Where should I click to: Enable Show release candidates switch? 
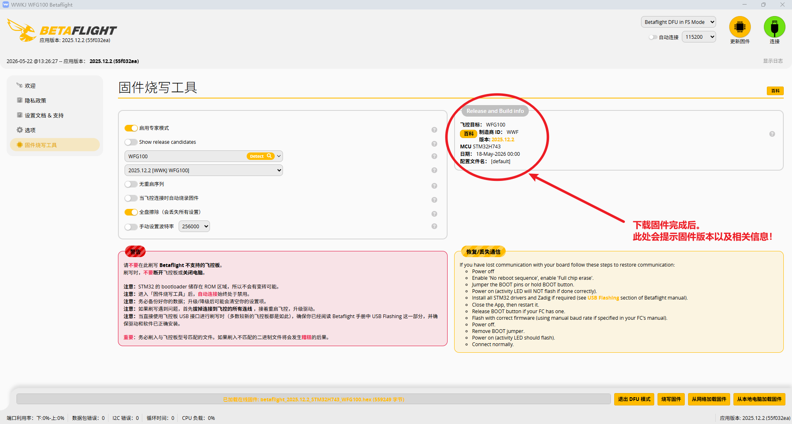(x=131, y=142)
